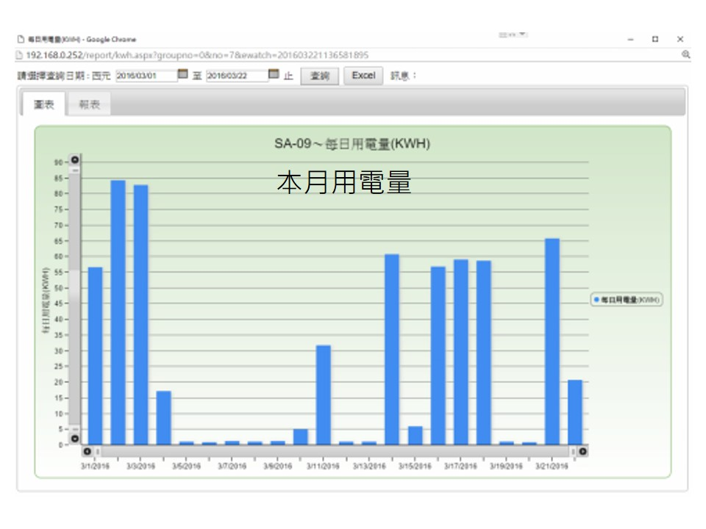706x529 pixels.
Task: Open the start date calendar picker
Action: (183, 75)
